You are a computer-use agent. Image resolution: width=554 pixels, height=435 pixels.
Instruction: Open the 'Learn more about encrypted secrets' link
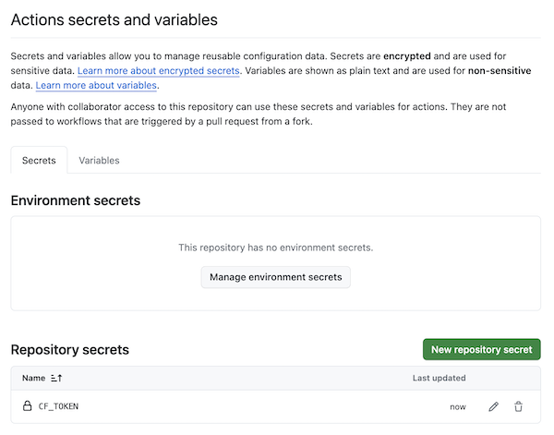(x=159, y=70)
